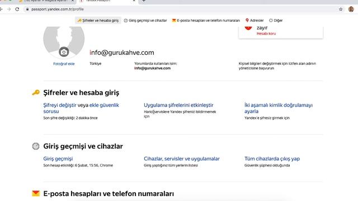Open the Giriş geçmişi link

58,159
